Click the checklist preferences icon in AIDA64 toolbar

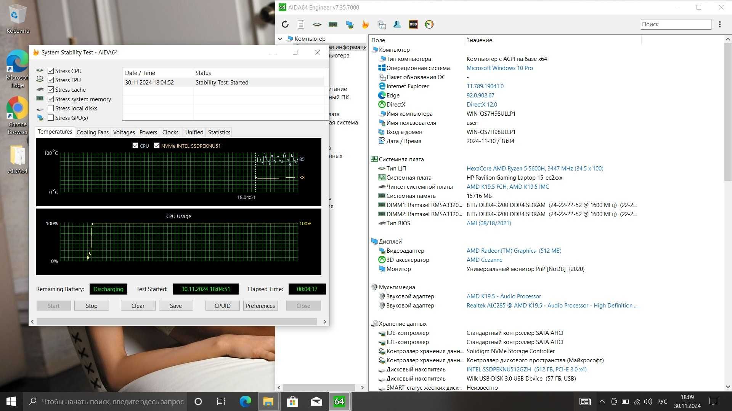pos(382,24)
